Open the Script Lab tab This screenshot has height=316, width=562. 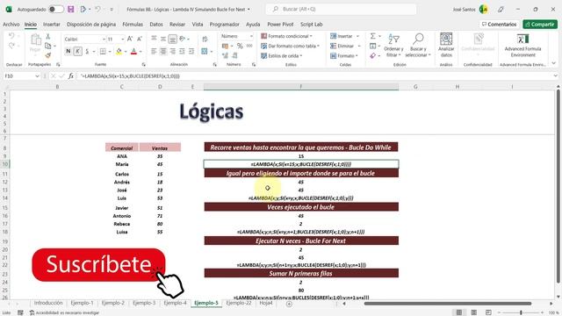click(x=312, y=25)
